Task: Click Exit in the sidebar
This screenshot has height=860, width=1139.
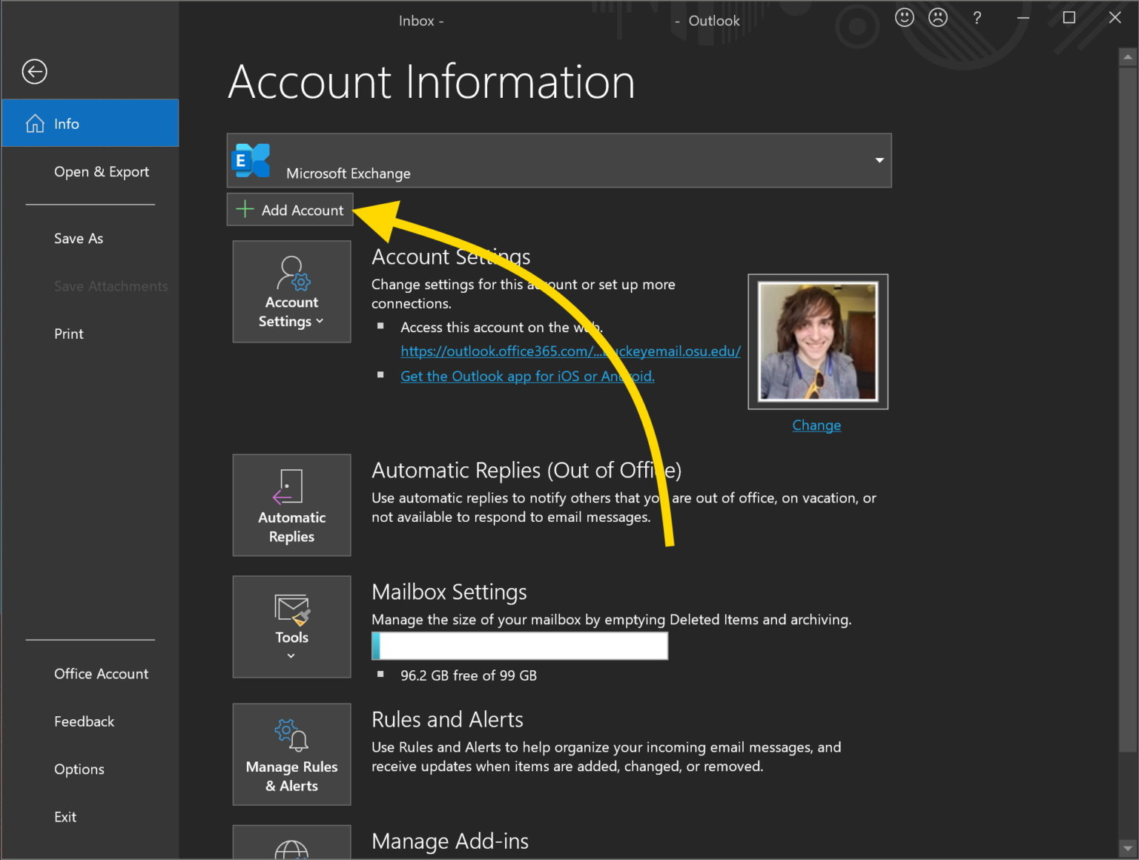Action: pyautogui.click(x=65, y=817)
